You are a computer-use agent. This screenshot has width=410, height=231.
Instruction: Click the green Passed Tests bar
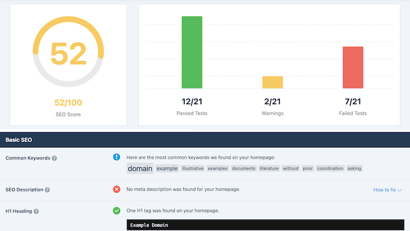click(x=192, y=52)
